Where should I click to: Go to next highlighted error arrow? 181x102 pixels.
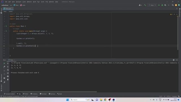tap(177, 14)
